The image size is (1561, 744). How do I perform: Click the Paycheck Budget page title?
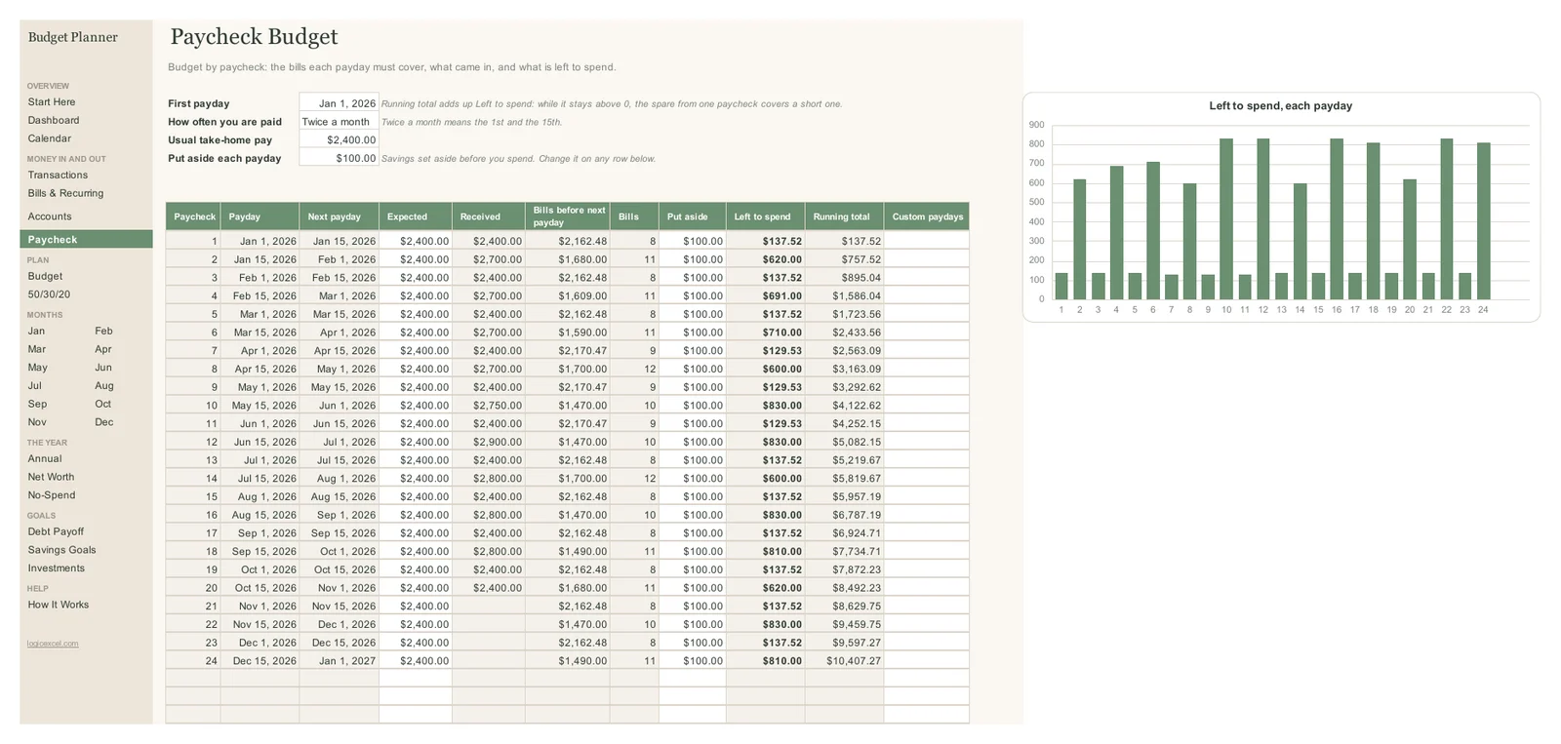(254, 37)
